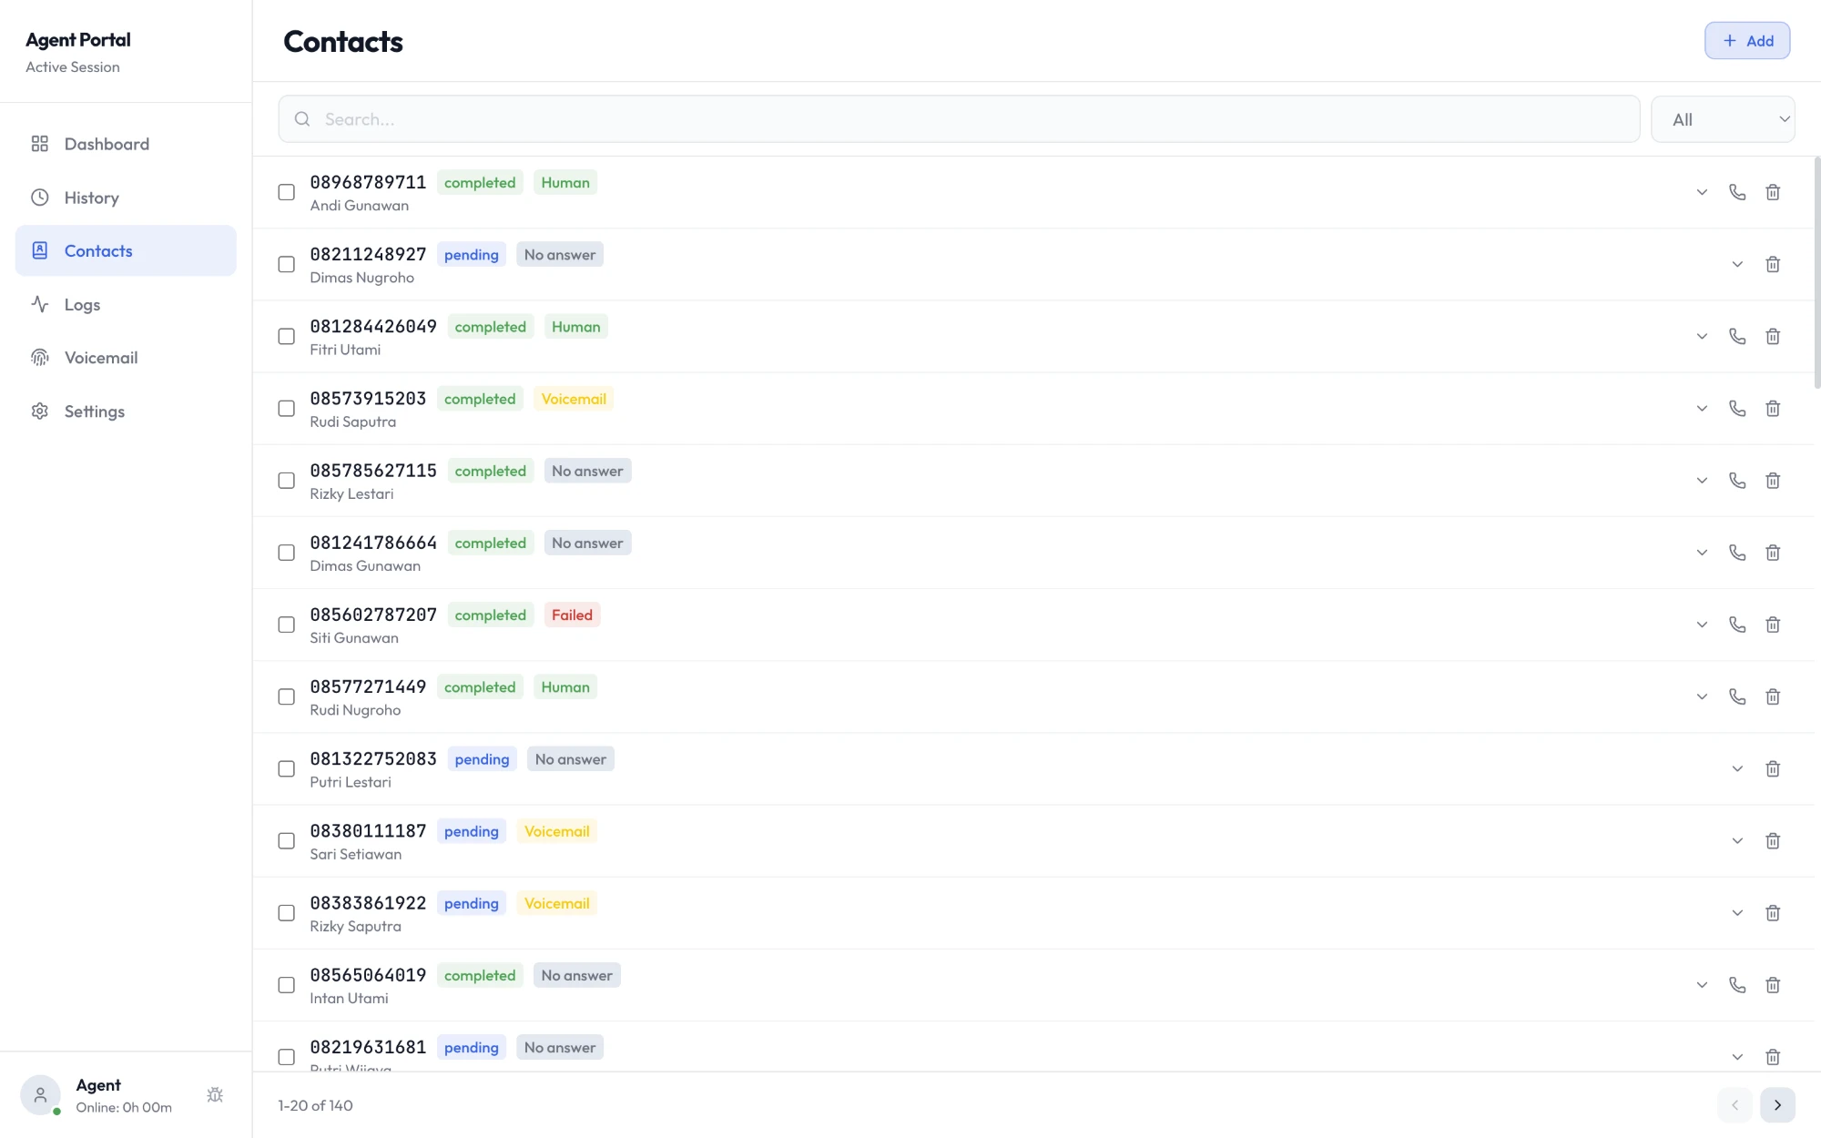
Task: Select the Siti Gunawan row checkbox
Action: pos(286,625)
